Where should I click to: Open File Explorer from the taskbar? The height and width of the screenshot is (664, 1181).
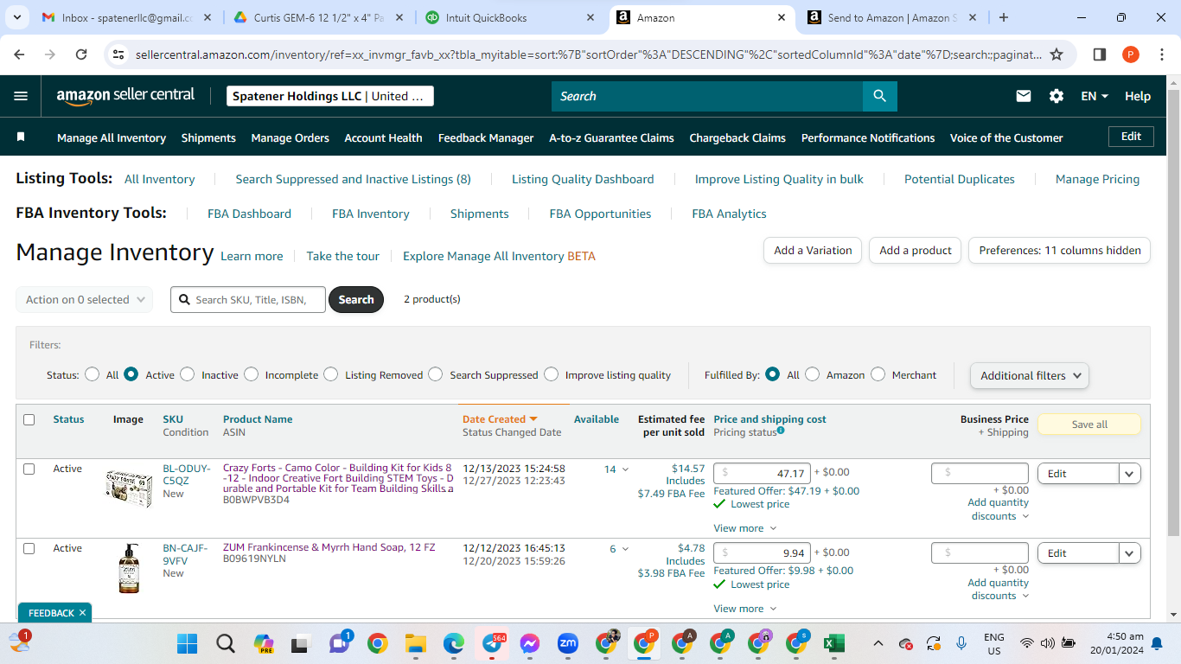tap(416, 643)
